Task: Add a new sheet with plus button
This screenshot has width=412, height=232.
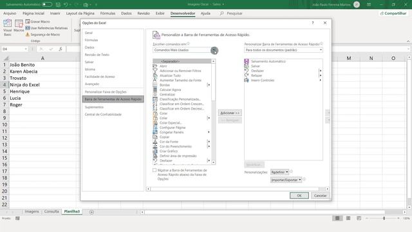Action: 91,212
